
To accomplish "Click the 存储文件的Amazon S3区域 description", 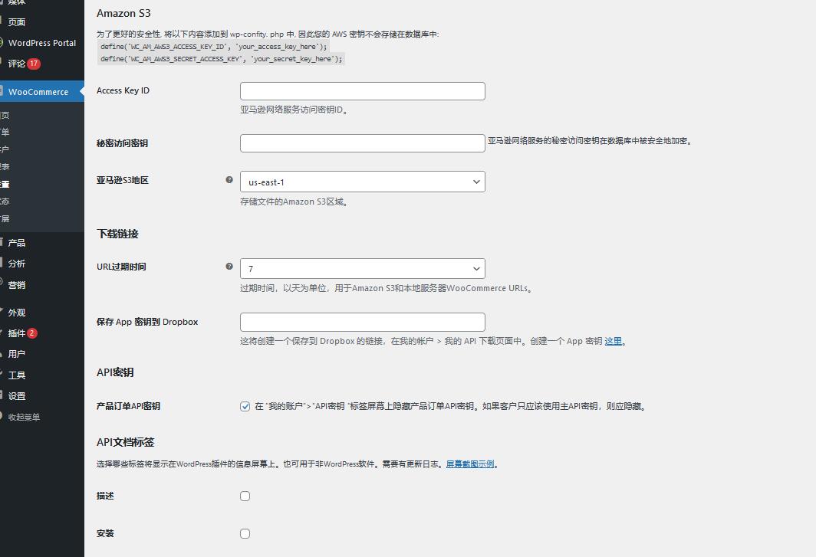I will [x=294, y=202].
